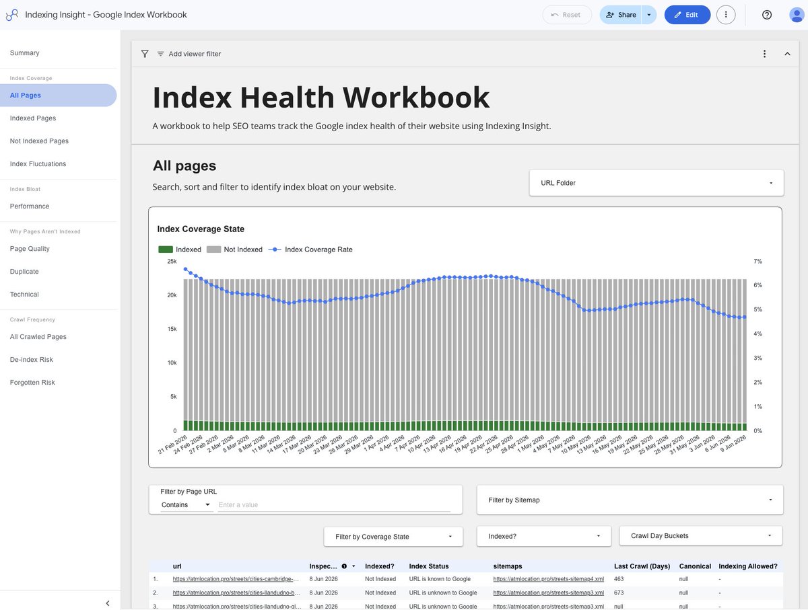Open the Contains match-type dropdown
This screenshot has width=808, height=610.
point(187,504)
